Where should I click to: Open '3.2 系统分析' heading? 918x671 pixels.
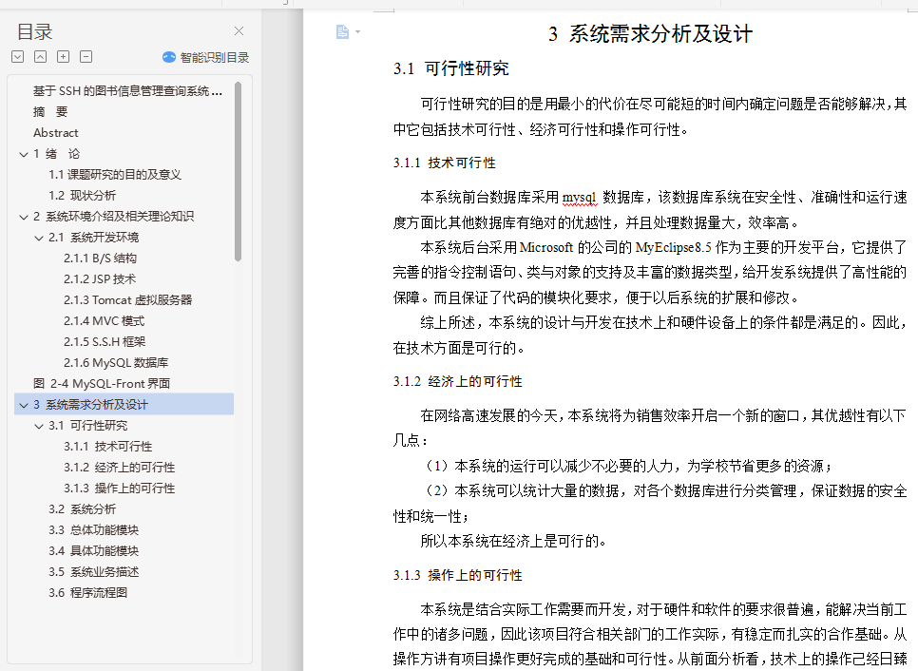point(82,509)
